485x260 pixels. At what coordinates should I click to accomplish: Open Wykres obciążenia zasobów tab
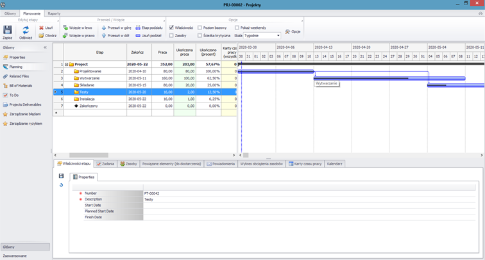point(261,164)
